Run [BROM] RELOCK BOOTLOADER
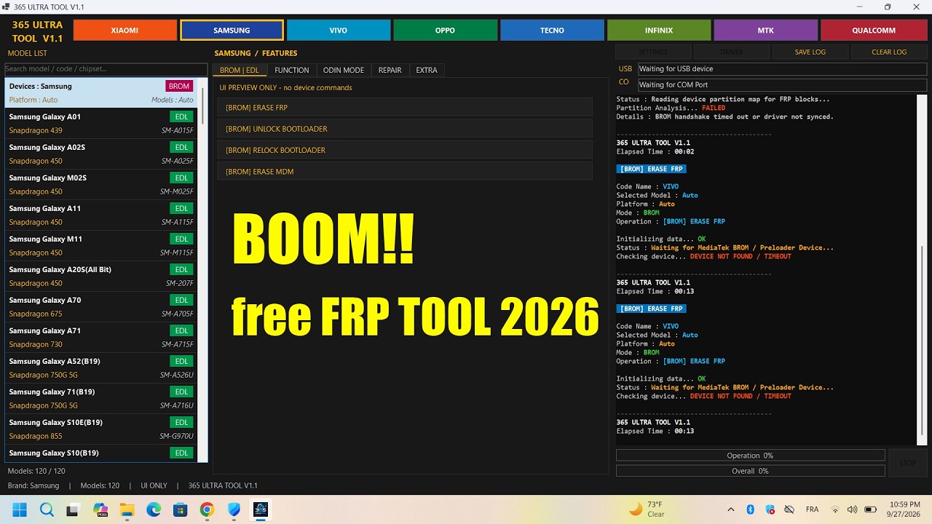 pyautogui.click(x=405, y=150)
